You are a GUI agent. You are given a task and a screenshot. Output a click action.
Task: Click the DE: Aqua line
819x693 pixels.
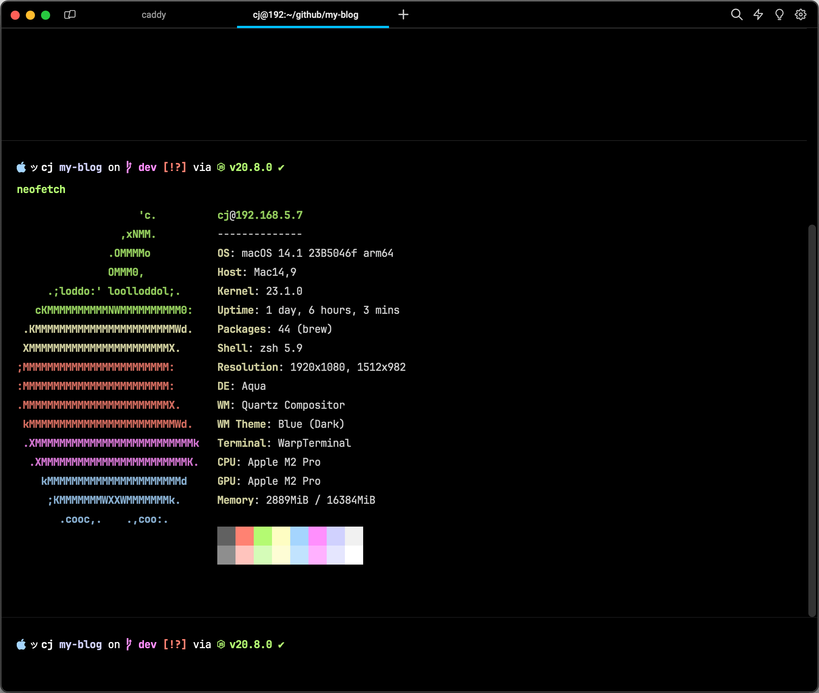242,386
